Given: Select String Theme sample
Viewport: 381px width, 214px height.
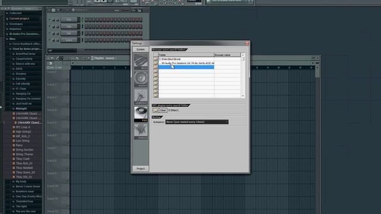Looking at the screenshot, I should 24,155.
